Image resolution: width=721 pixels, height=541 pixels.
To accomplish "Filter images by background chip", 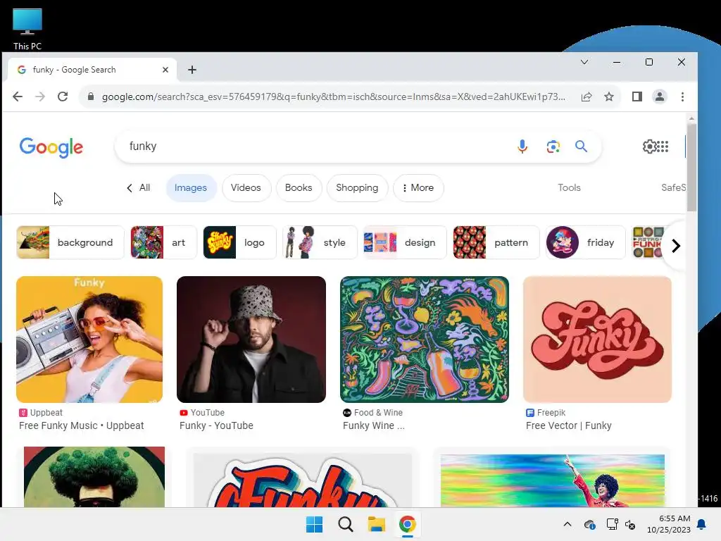I will [x=70, y=242].
